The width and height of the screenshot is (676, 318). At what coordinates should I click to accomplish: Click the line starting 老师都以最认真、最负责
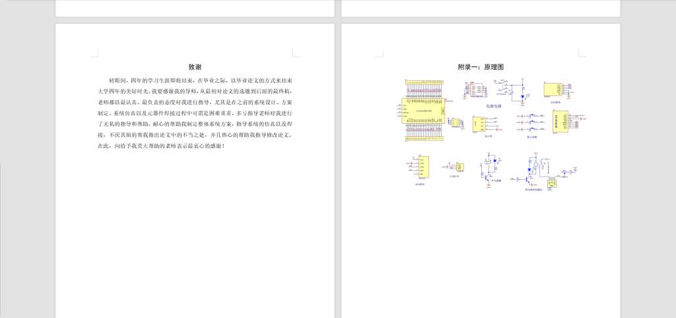click(195, 102)
